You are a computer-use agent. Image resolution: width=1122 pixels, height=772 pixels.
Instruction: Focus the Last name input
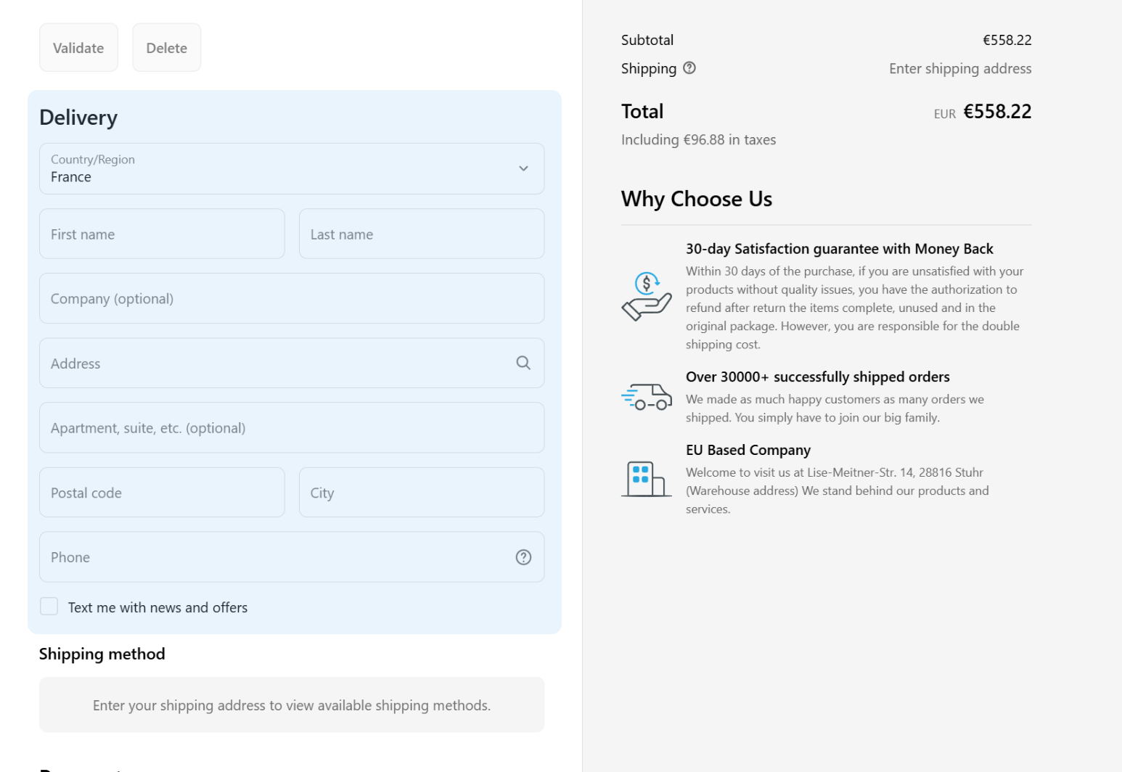[421, 234]
